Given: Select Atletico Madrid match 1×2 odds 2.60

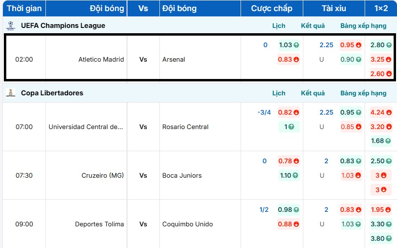Looking at the screenshot, I should click(x=381, y=74).
